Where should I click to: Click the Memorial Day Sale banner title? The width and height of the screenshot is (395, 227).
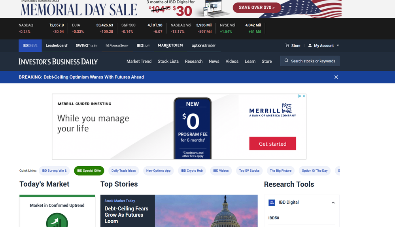click(79, 10)
